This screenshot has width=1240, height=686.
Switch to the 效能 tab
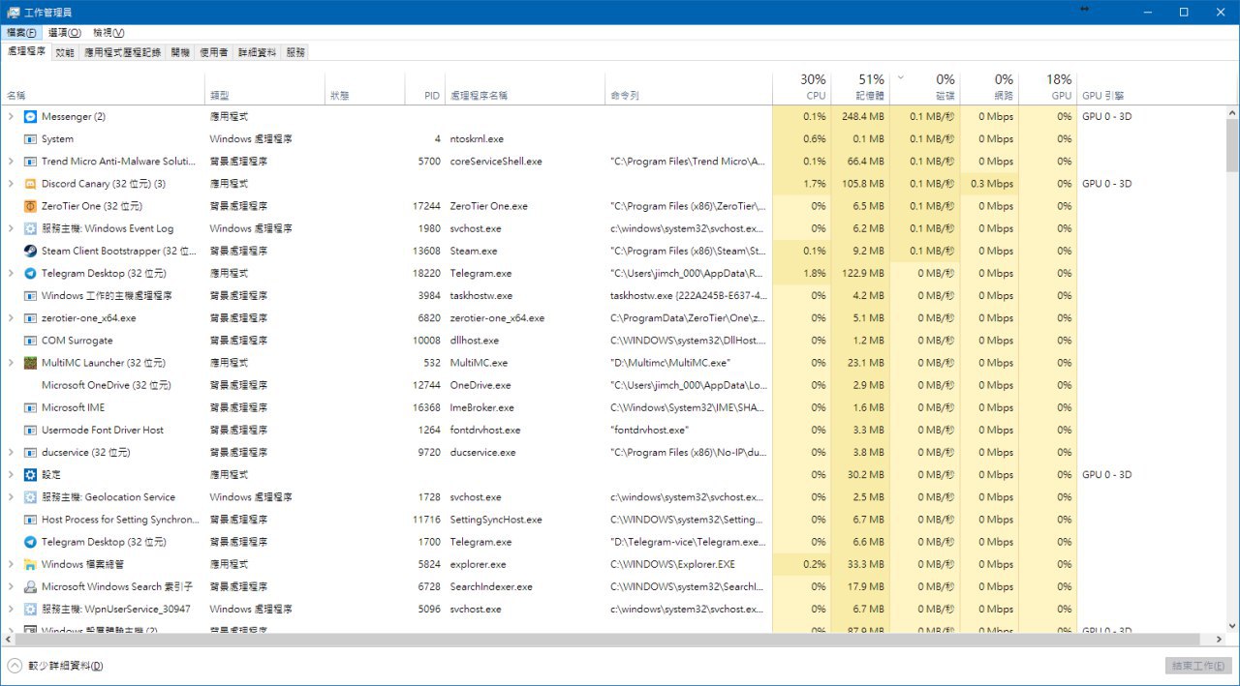pos(65,52)
